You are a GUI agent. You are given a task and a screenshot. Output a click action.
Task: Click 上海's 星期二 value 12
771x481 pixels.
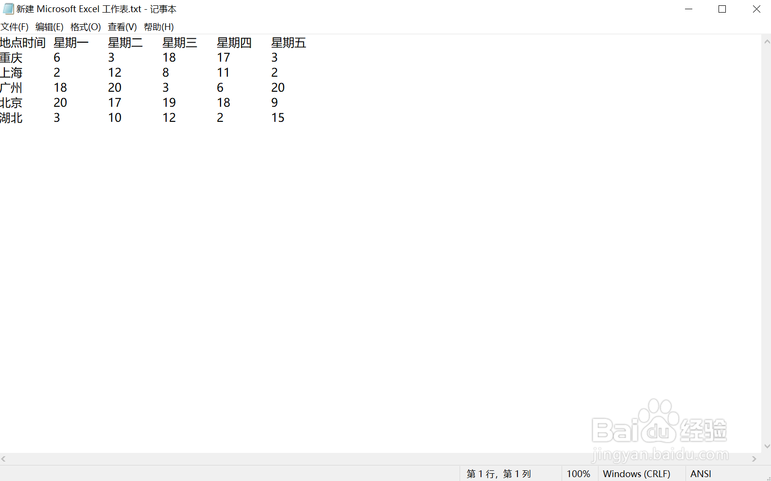point(115,73)
